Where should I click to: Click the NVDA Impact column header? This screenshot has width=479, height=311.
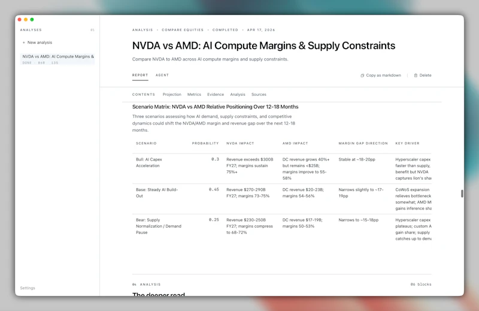pyautogui.click(x=240, y=143)
